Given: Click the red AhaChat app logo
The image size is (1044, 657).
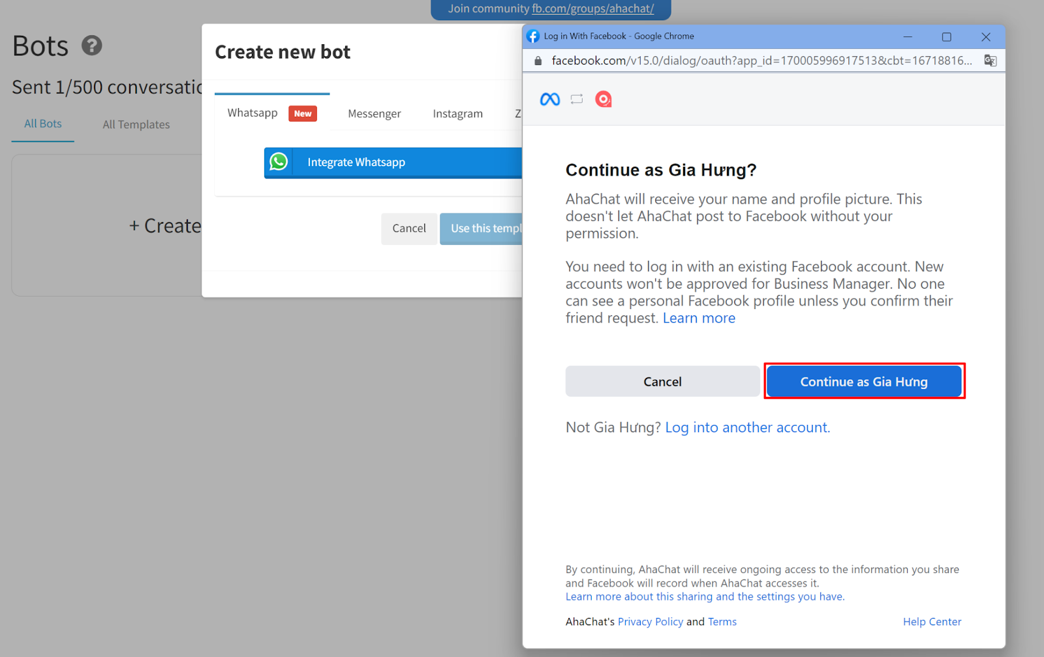Looking at the screenshot, I should [x=604, y=99].
